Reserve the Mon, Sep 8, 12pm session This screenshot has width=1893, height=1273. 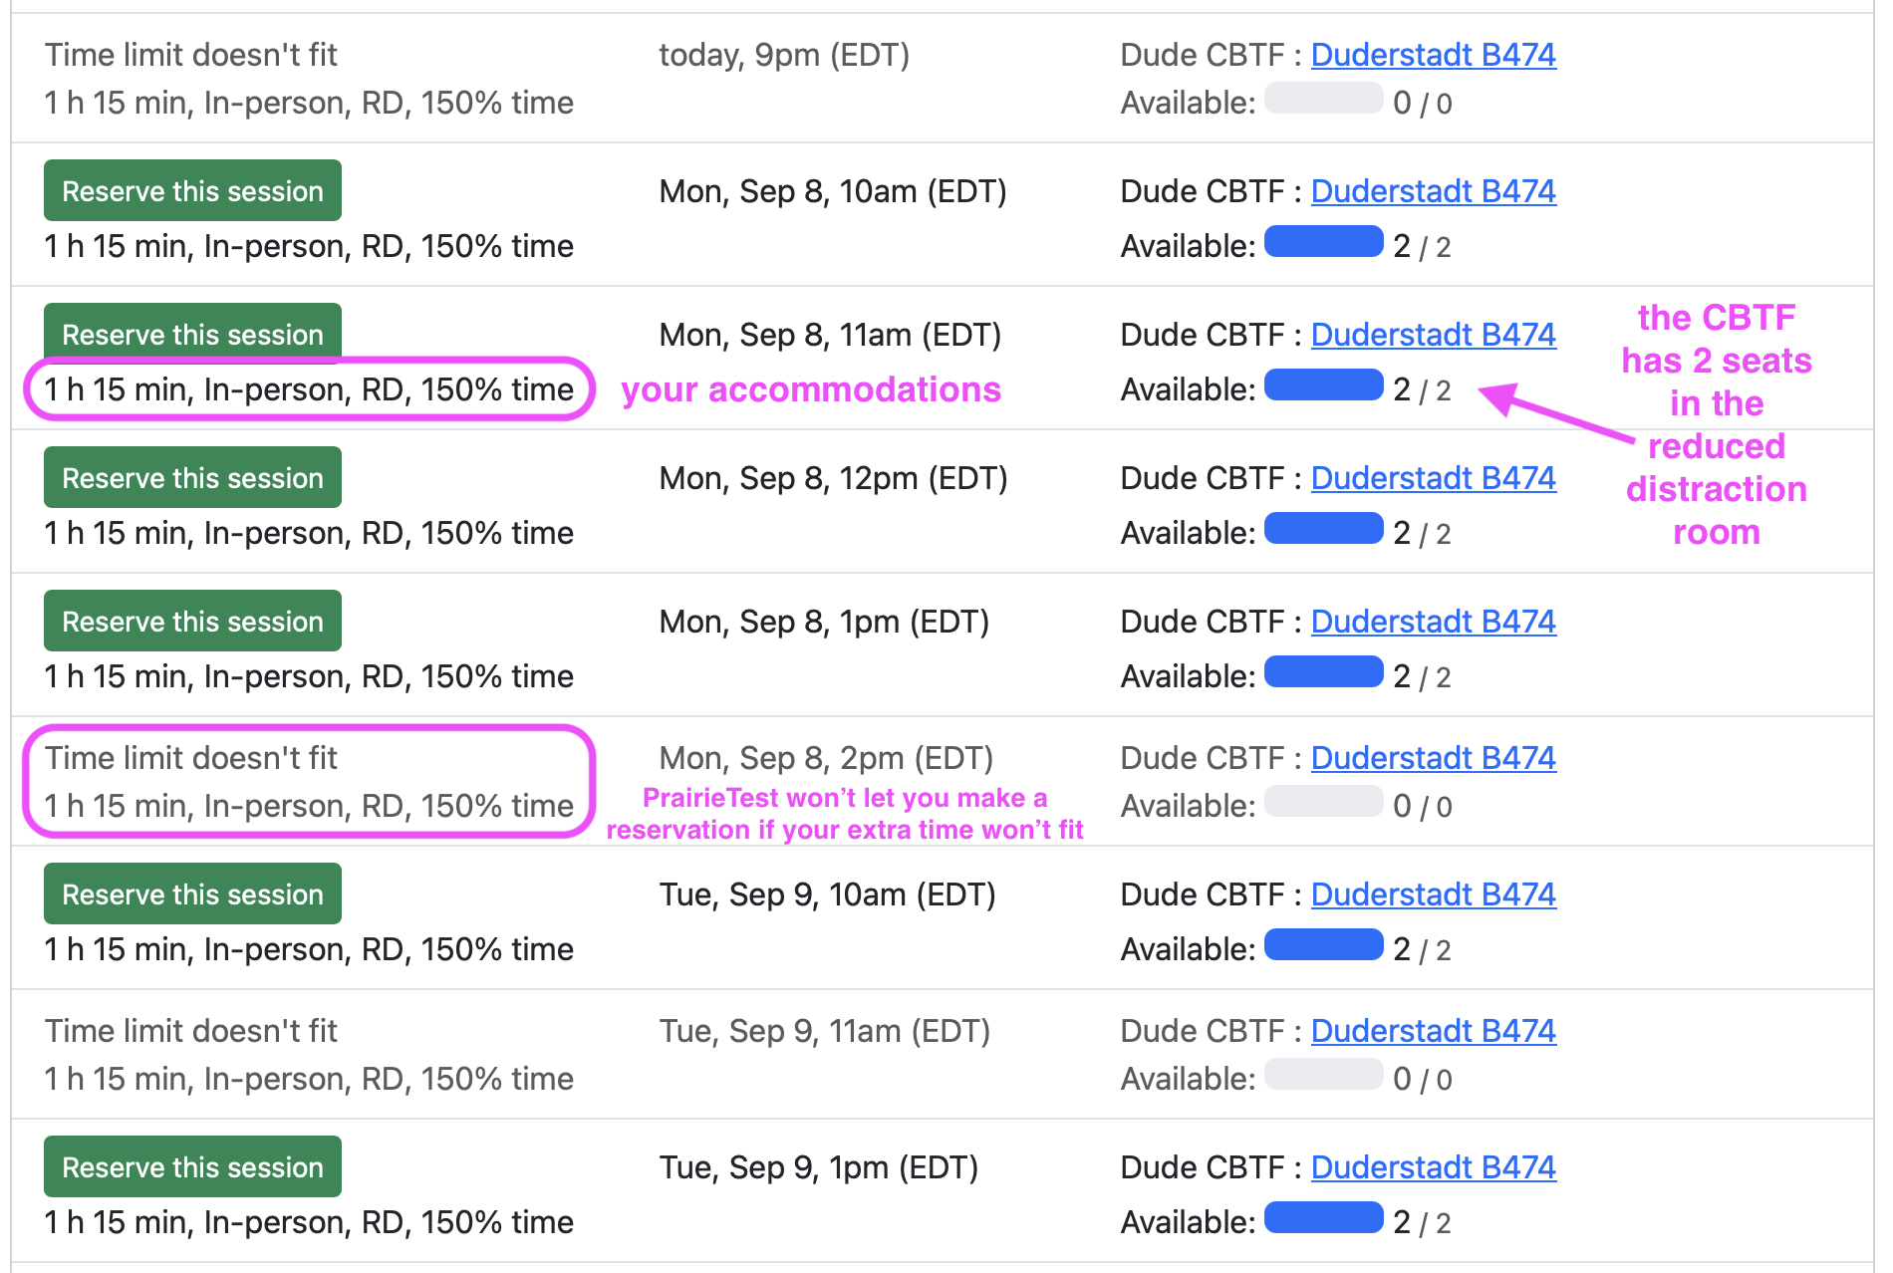[192, 477]
